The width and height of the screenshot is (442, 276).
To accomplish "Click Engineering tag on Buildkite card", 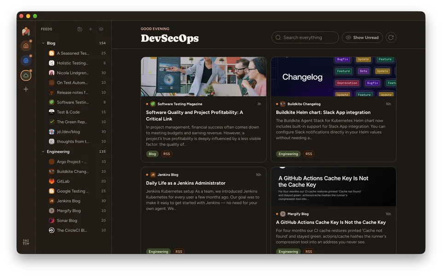I will pos(288,154).
